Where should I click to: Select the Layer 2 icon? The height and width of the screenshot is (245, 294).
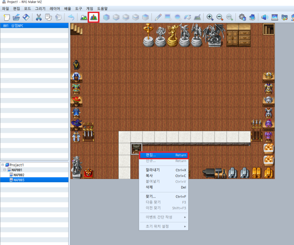(x=126, y=17)
